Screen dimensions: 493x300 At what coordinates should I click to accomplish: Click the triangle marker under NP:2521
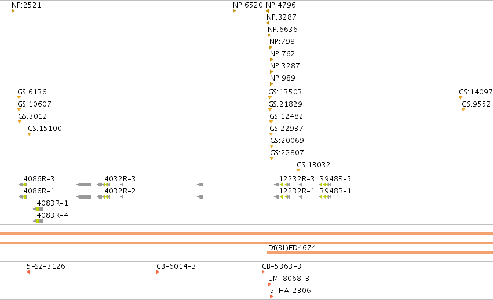(13, 11)
